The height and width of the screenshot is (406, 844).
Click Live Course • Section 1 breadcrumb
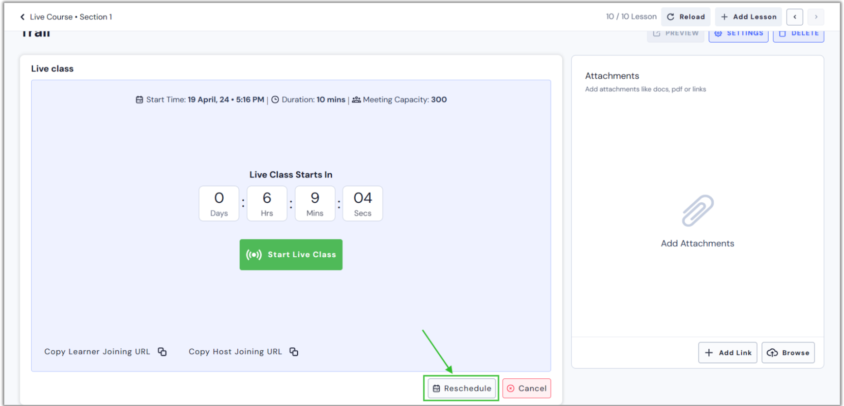71,17
